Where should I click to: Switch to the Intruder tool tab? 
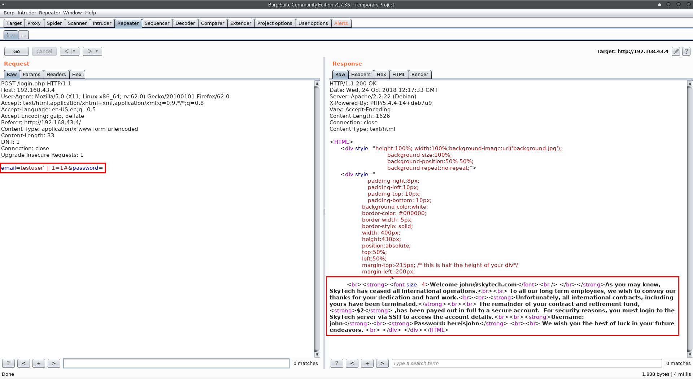(x=102, y=23)
